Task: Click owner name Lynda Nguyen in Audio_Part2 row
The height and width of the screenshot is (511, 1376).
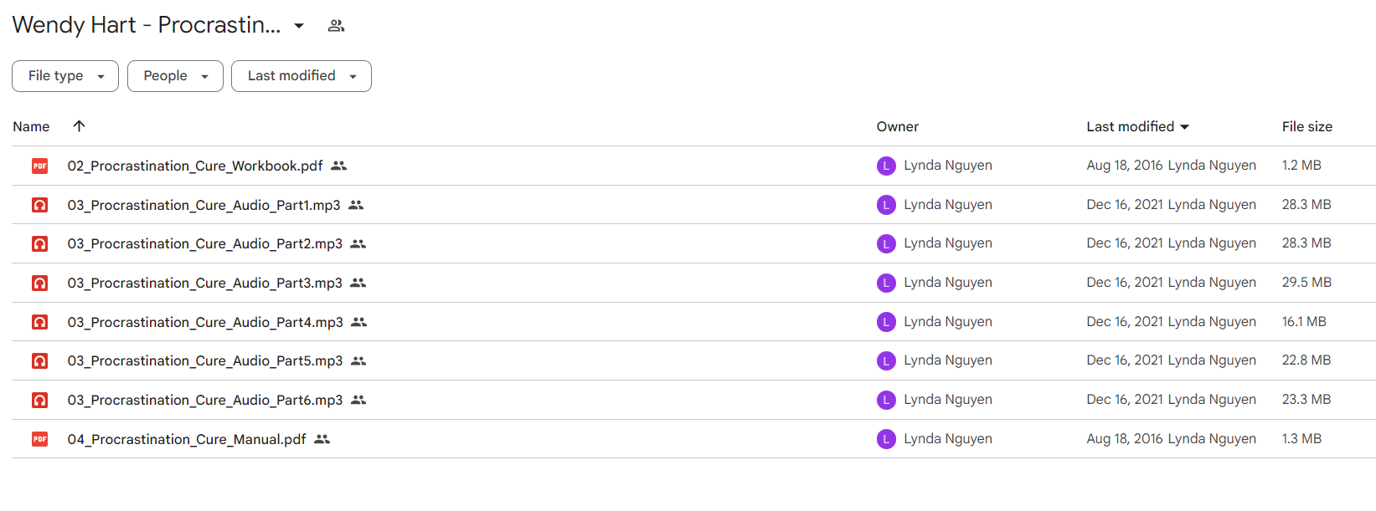Action: tap(948, 243)
